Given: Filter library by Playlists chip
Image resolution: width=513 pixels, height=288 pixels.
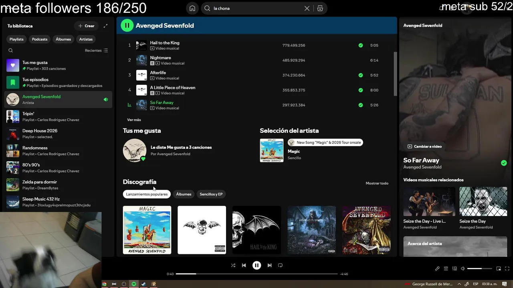Looking at the screenshot, I should click(x=16, y=39).
